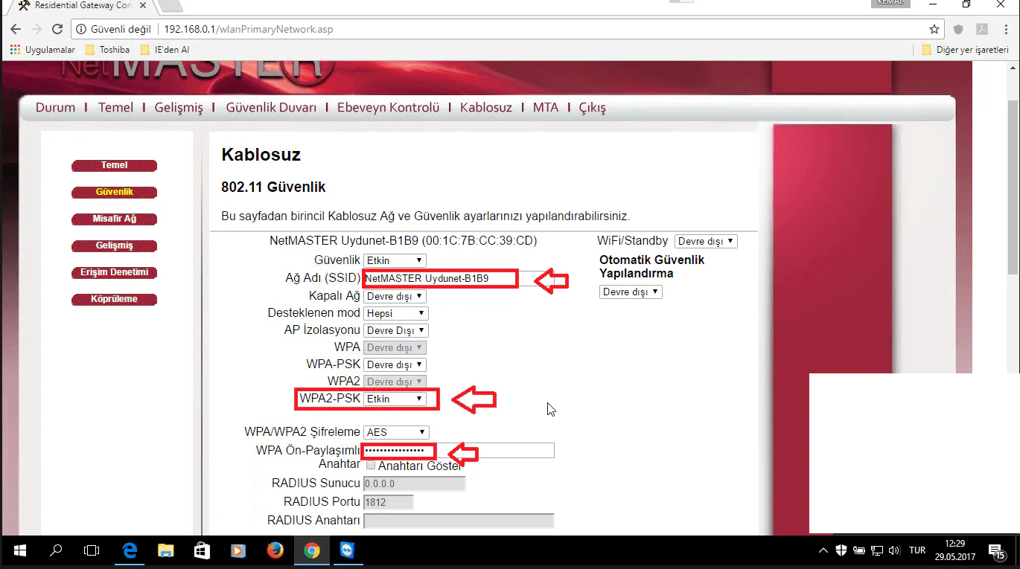Image resolution: width=1020 pixels, height=569 pixels.
Task: Open the WPA-PSK dropdown
Action: pos(395,364)
